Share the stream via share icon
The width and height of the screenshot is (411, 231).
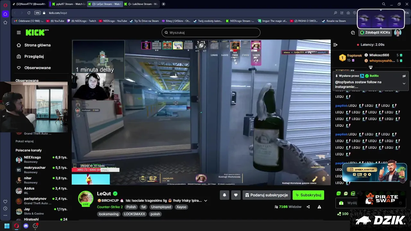point(308,207)
